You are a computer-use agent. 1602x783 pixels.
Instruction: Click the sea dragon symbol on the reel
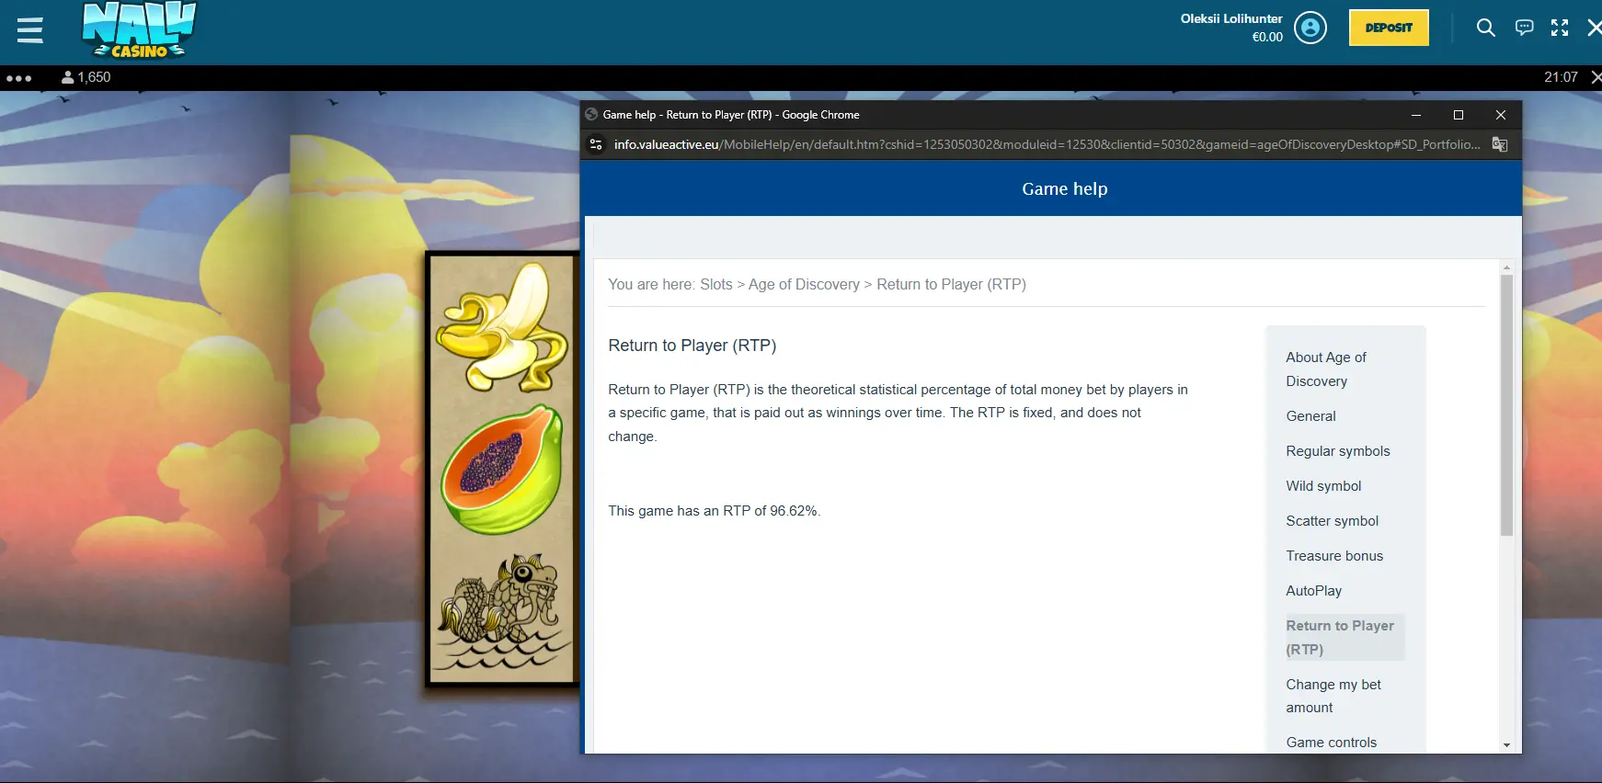pos(502,610)
